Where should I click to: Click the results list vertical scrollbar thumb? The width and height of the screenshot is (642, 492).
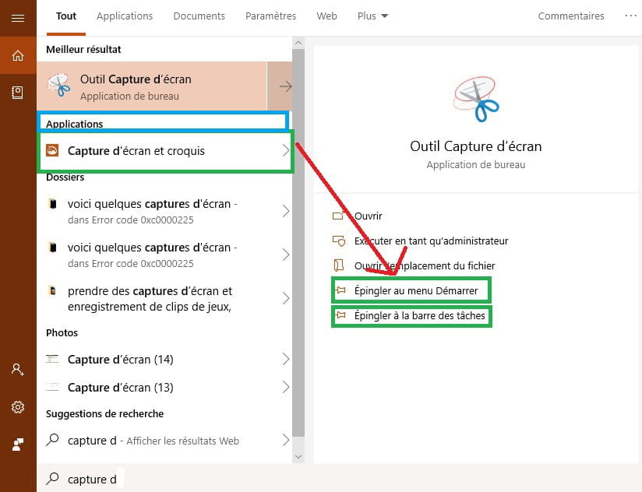298,243
